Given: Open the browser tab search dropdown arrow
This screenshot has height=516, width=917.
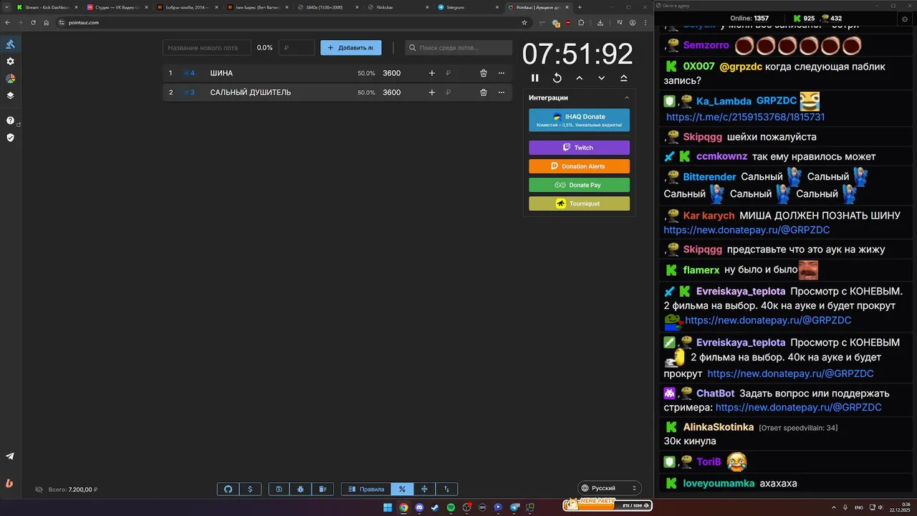Looking at the screenshot, I should tap(6, 7).
